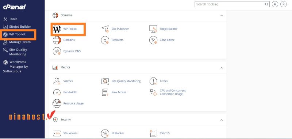This screenshot has height=139, width=292.
Task: Click the Site Publisher paper plane icon
Action: (105, 29)
